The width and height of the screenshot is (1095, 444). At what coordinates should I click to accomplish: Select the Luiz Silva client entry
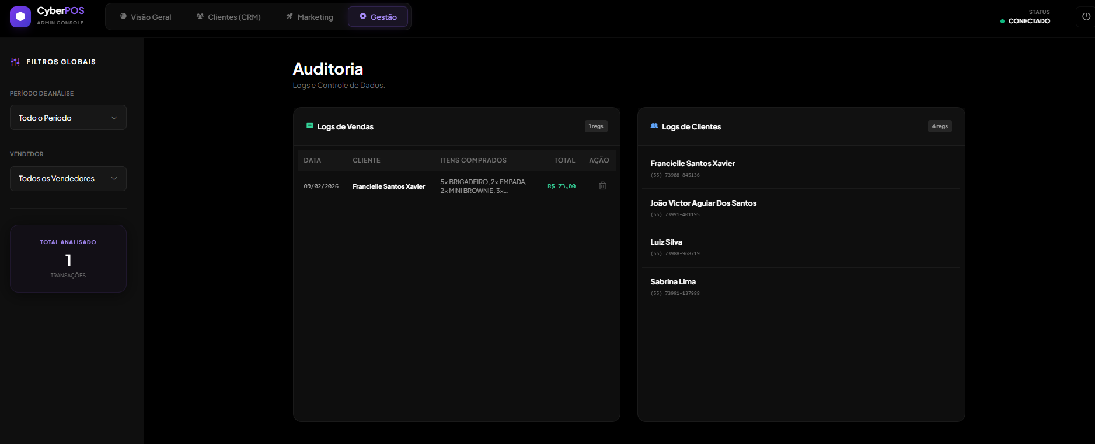[666, 242]
